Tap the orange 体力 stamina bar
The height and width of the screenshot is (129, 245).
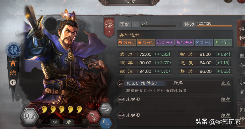[214, 26]
